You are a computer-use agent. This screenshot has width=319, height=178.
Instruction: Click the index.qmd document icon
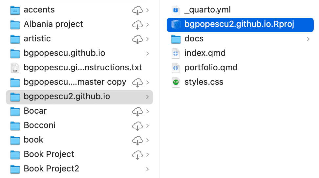click(176, 53)
